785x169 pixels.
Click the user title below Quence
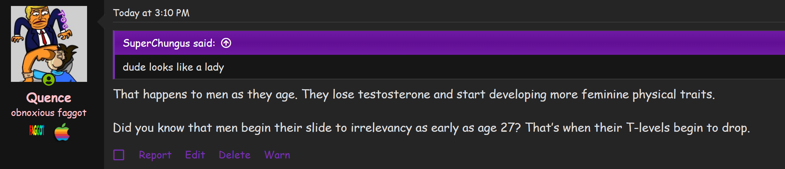pyautogui.click(x=49, y=113)
